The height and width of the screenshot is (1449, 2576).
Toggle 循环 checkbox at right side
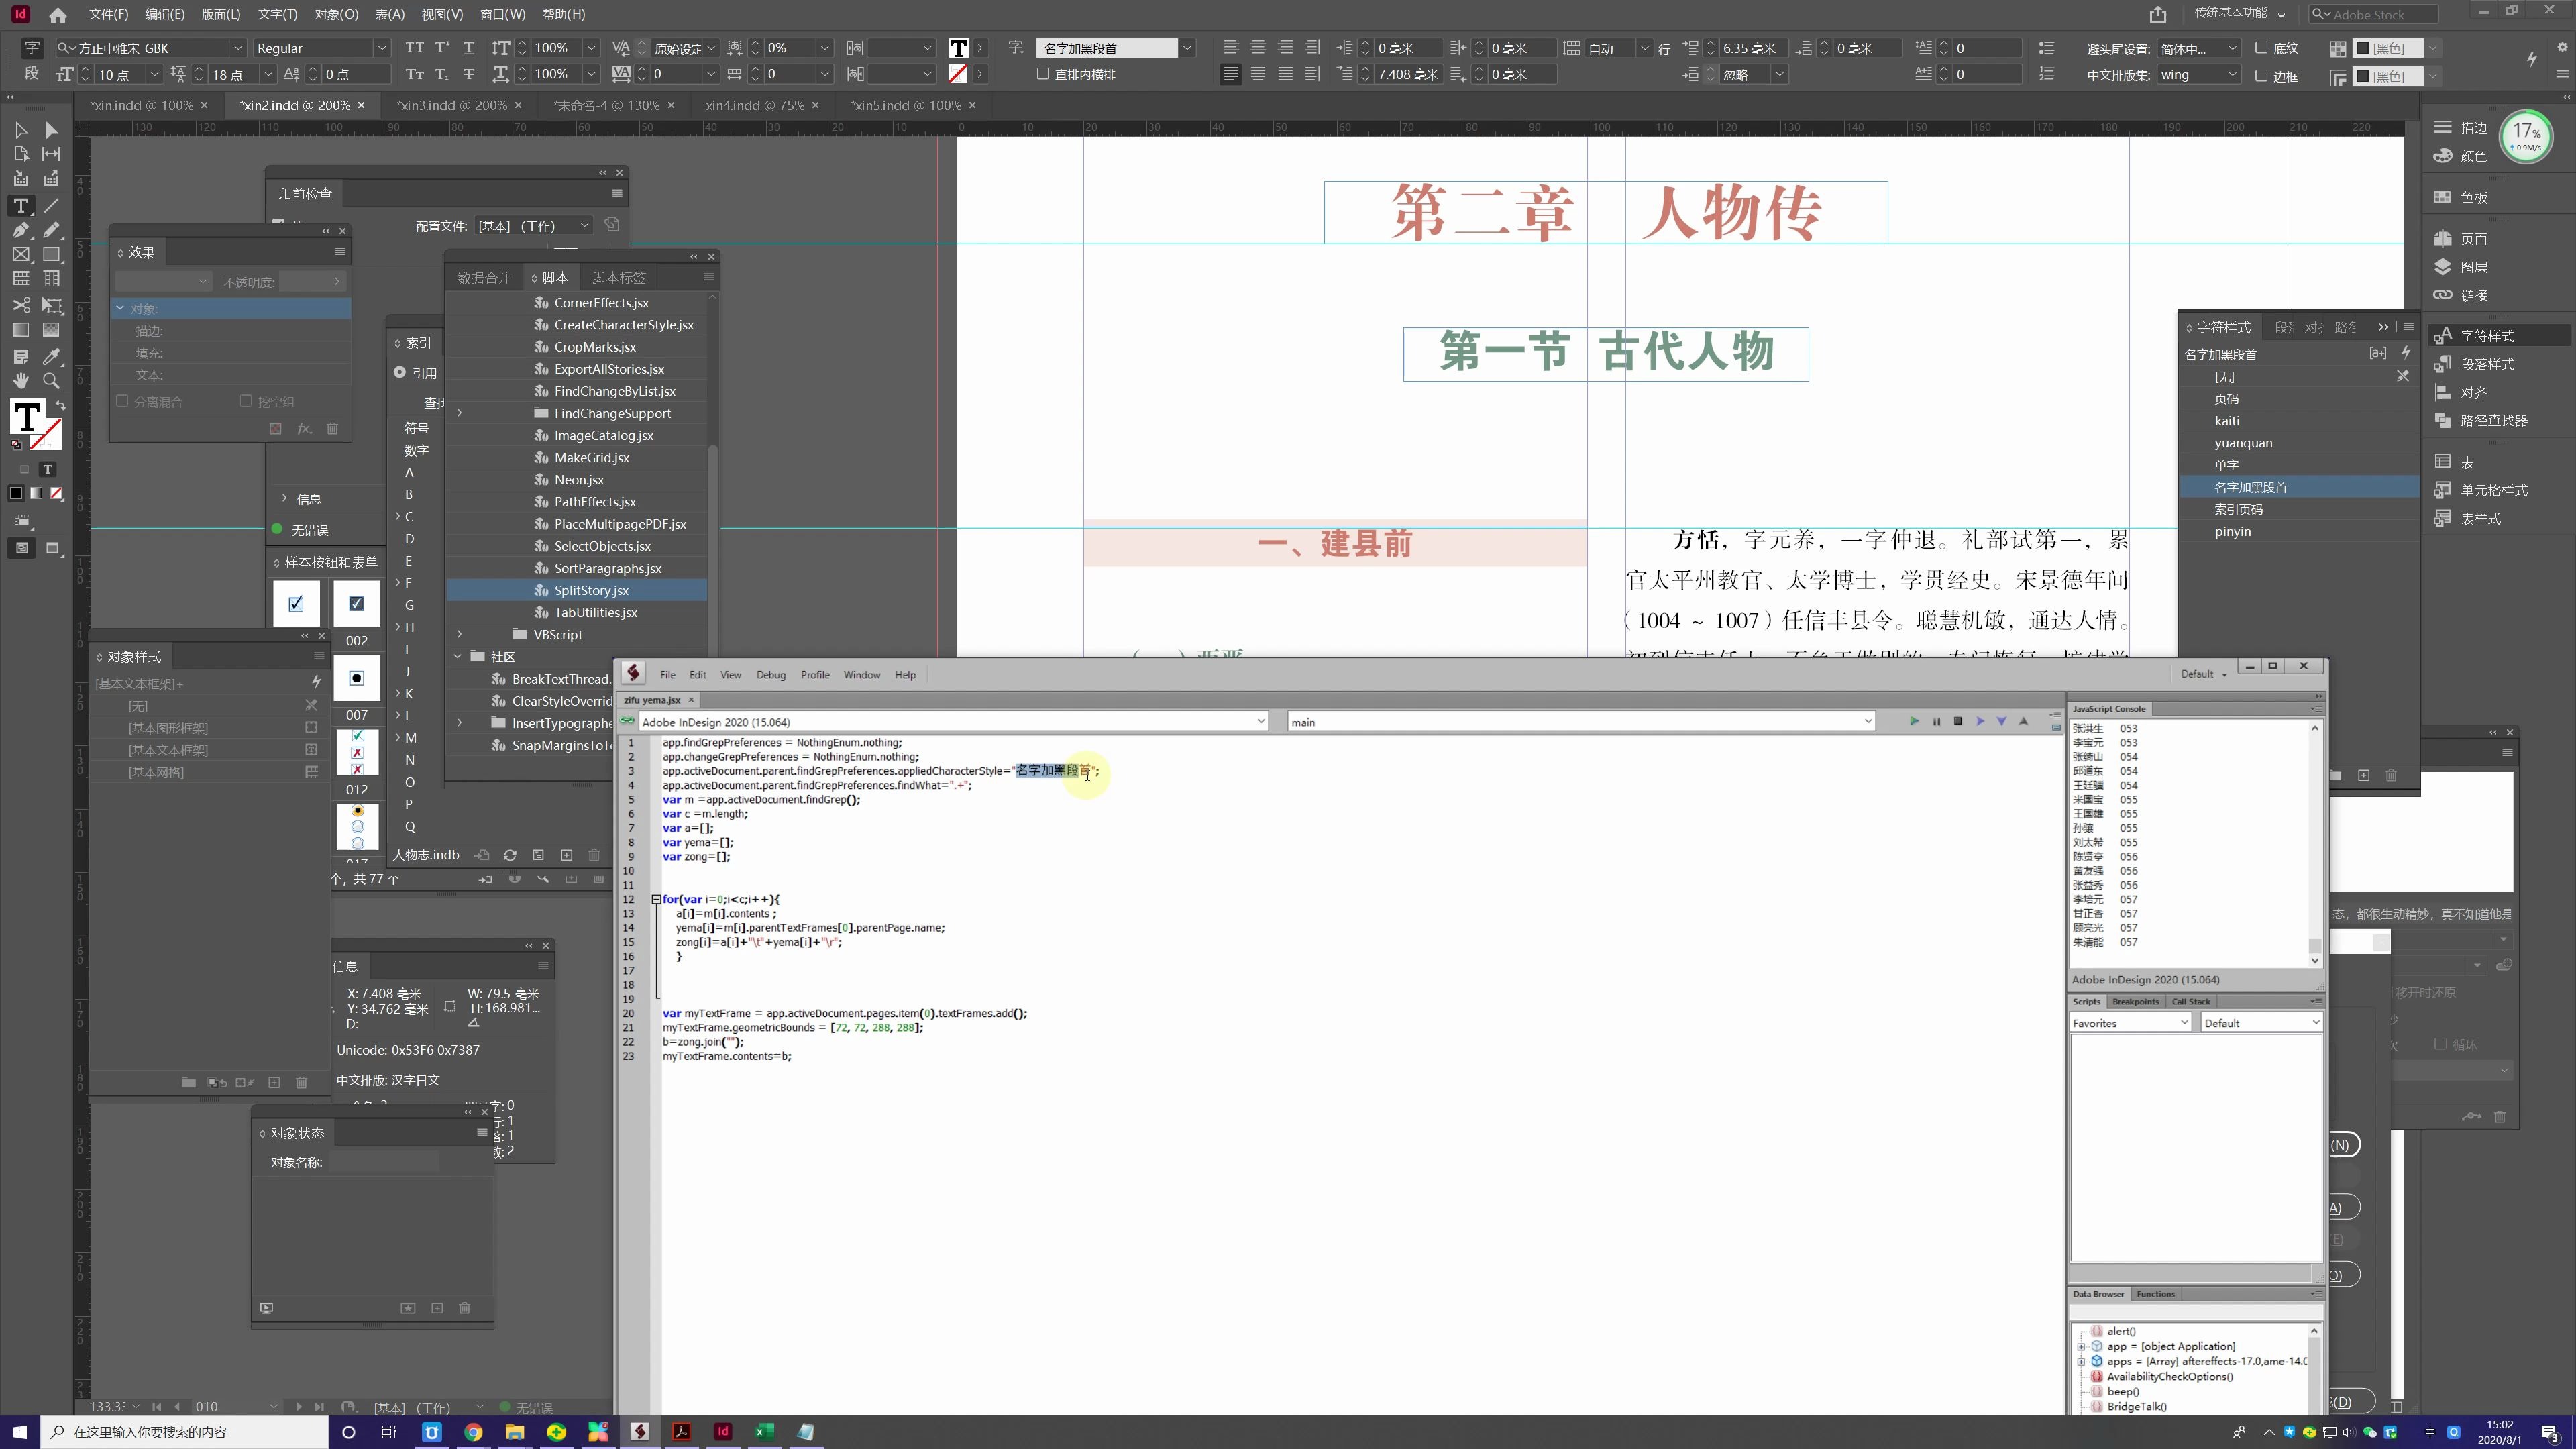[2441, 1044]
